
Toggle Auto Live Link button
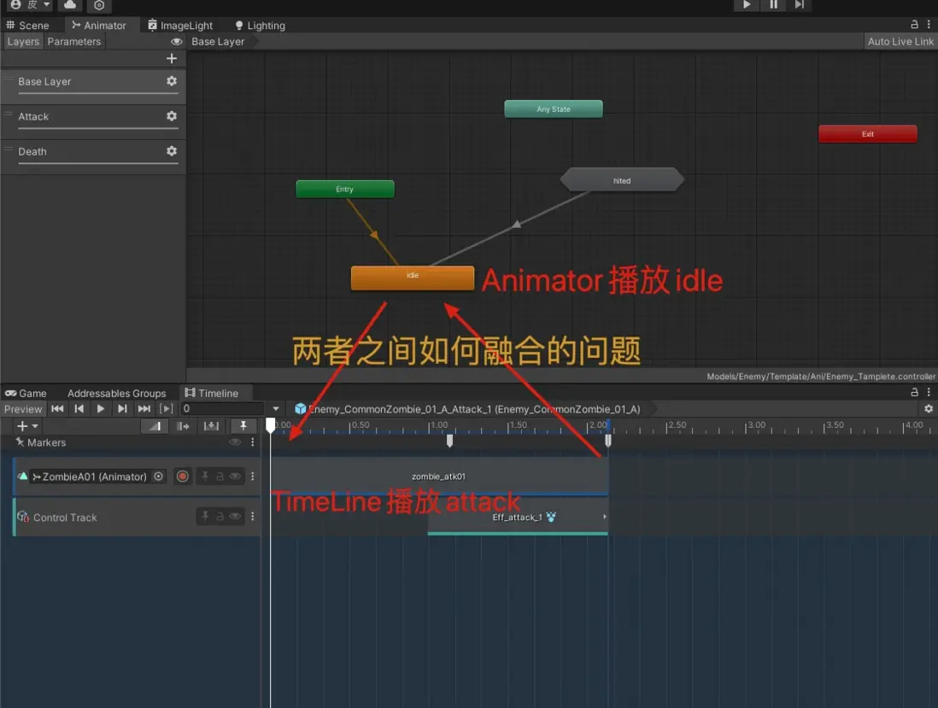[x=900, y=41]
